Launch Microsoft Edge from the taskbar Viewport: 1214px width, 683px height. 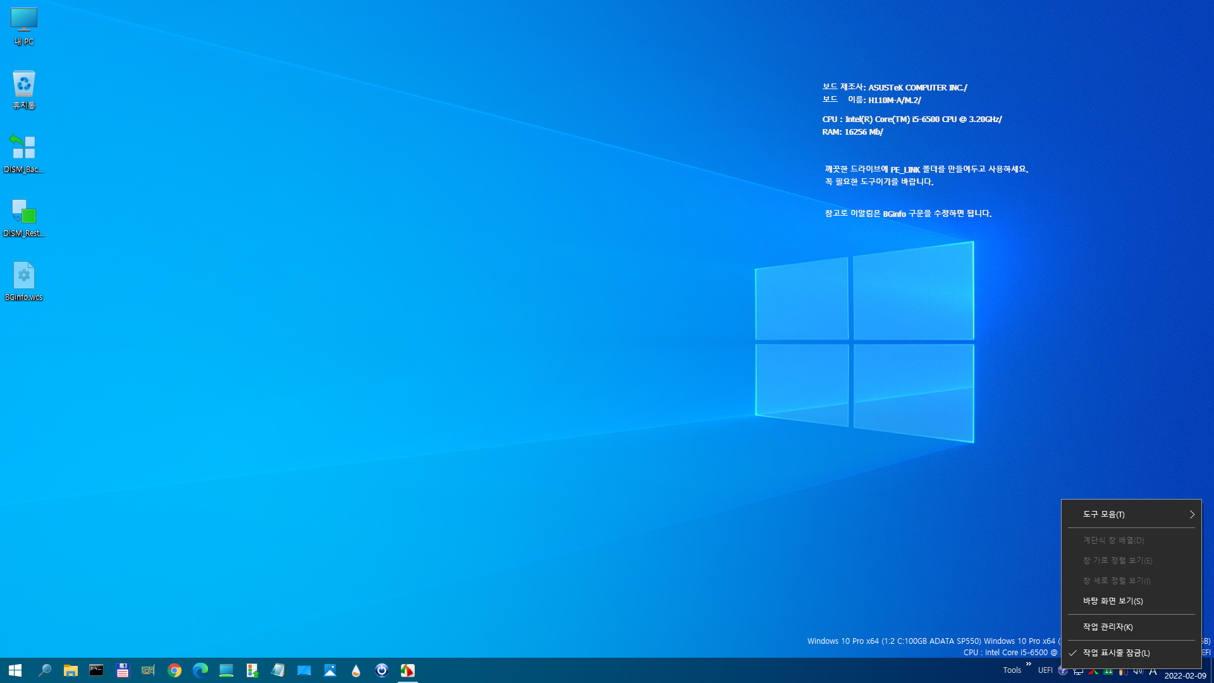[x=200, y=670]
